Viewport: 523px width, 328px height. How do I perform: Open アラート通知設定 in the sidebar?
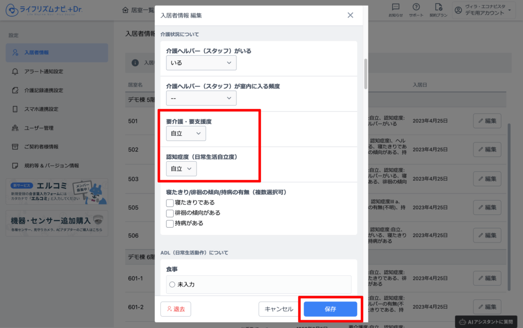click(x=43, y=72)
